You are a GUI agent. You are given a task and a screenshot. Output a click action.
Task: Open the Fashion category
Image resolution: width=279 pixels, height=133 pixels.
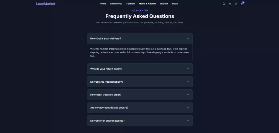[x=130, y=4]
